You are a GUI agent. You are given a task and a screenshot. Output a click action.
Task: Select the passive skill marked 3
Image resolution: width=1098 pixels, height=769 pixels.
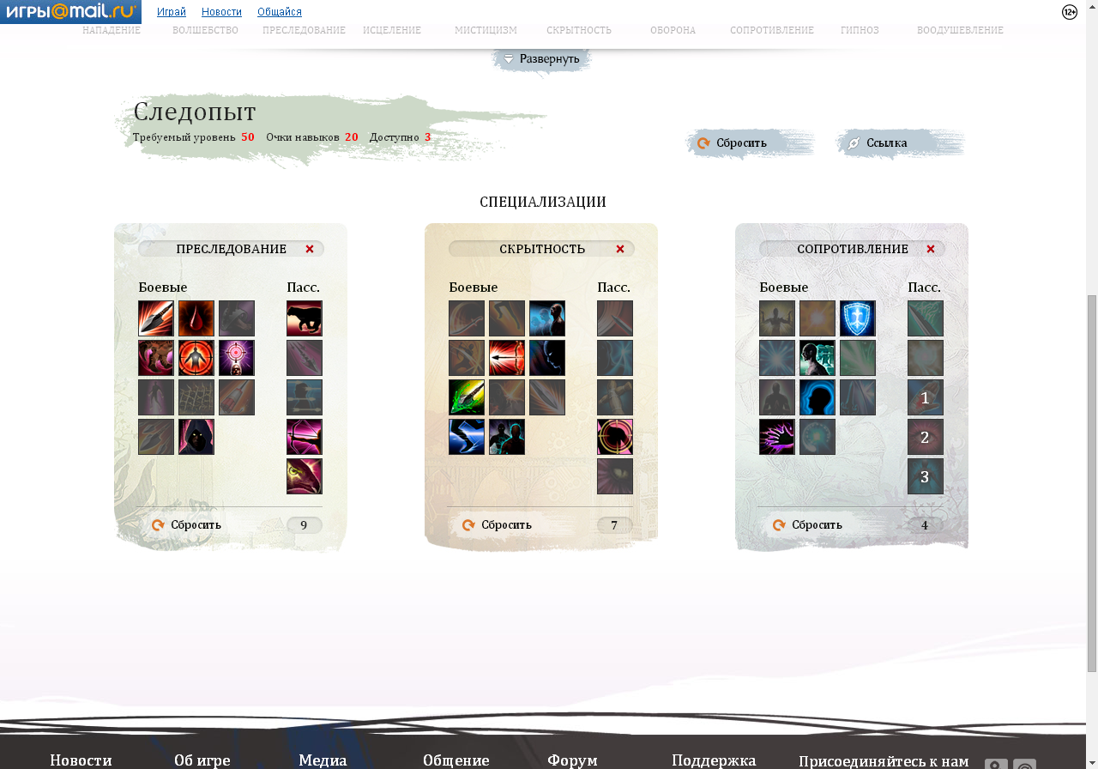pos(926,476)
